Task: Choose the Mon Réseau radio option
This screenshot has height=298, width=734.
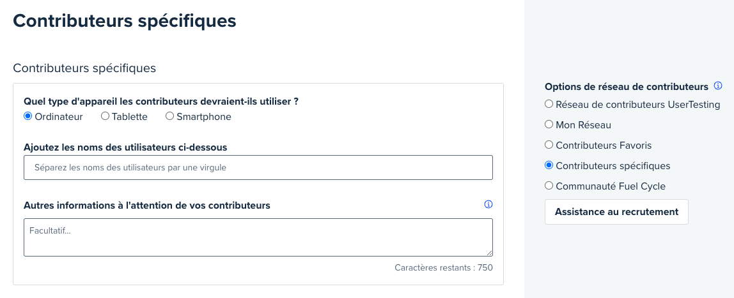Action: tap(549, 124)
